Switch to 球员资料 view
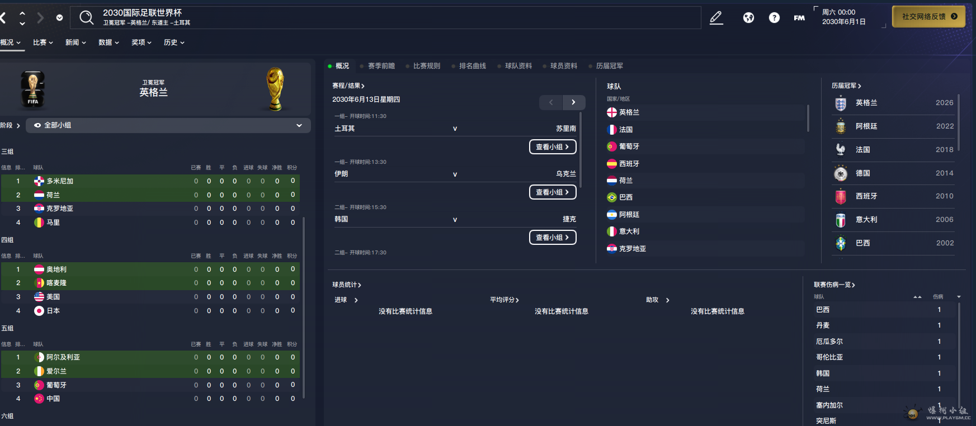Screen dimensions: 976x426 point(563,66)
